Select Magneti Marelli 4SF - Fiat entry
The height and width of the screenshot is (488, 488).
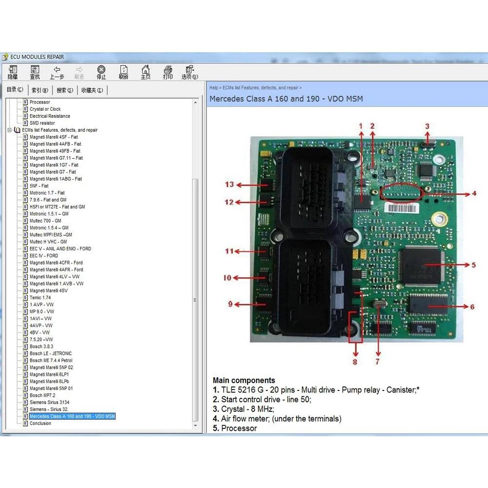click(x=53, y=137)
